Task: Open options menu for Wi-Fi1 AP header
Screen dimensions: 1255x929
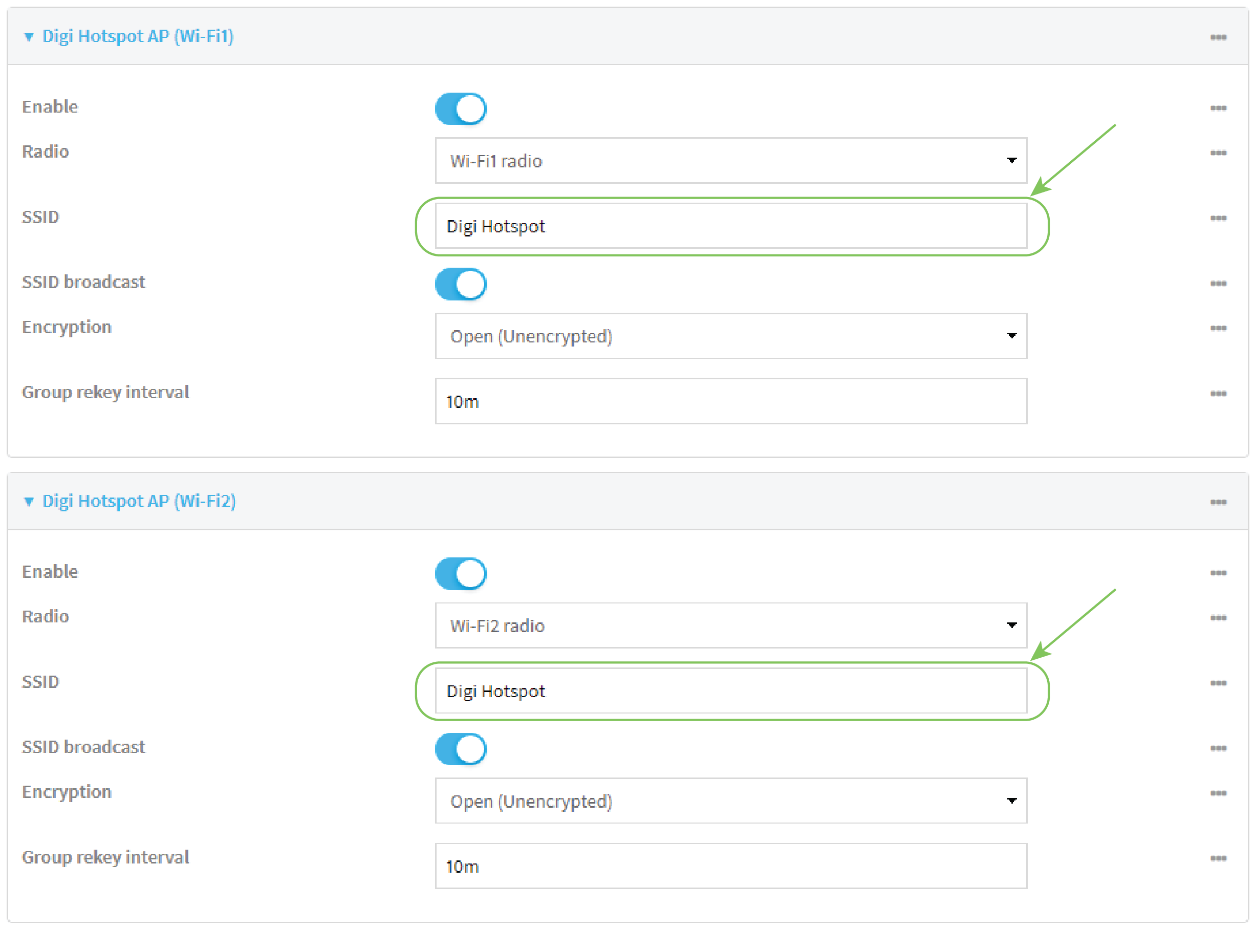Action: coord(1218,37)
